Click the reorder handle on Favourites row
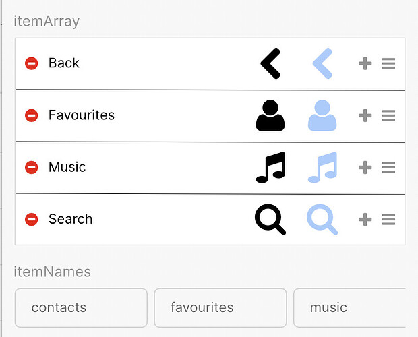 tap(389, 115)
